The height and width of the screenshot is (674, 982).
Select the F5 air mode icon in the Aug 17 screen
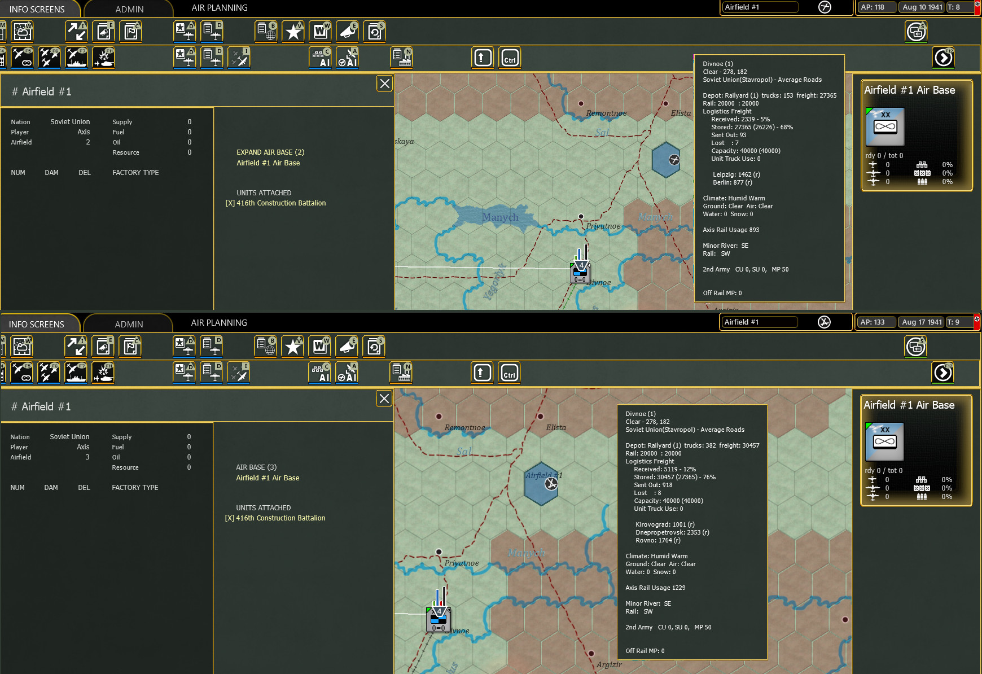[x=21, y=373]
